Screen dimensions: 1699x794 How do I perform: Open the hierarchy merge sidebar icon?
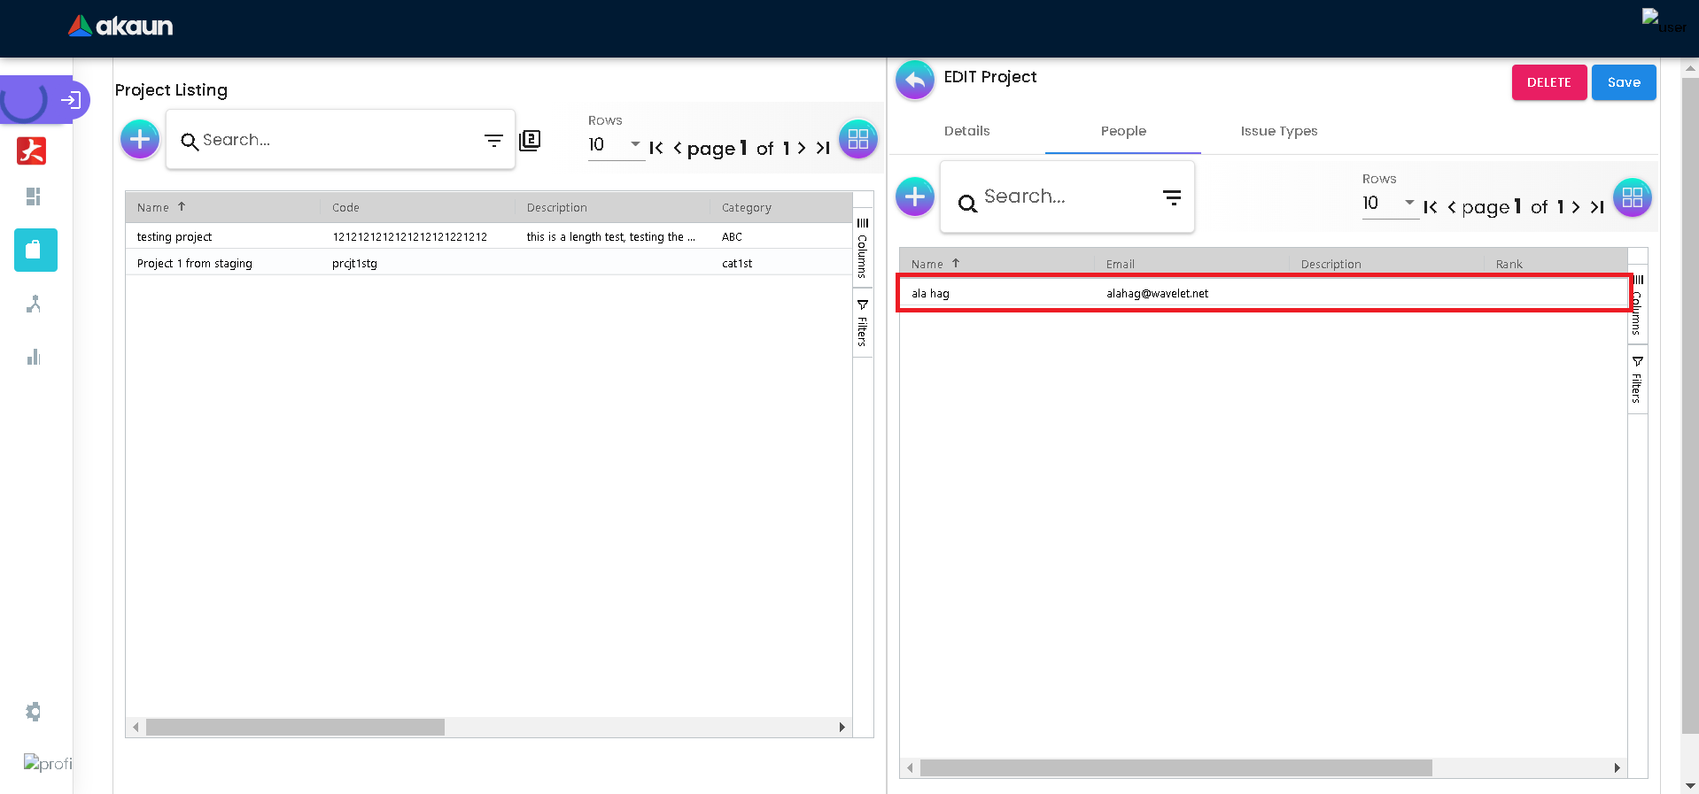click(34, 304)
